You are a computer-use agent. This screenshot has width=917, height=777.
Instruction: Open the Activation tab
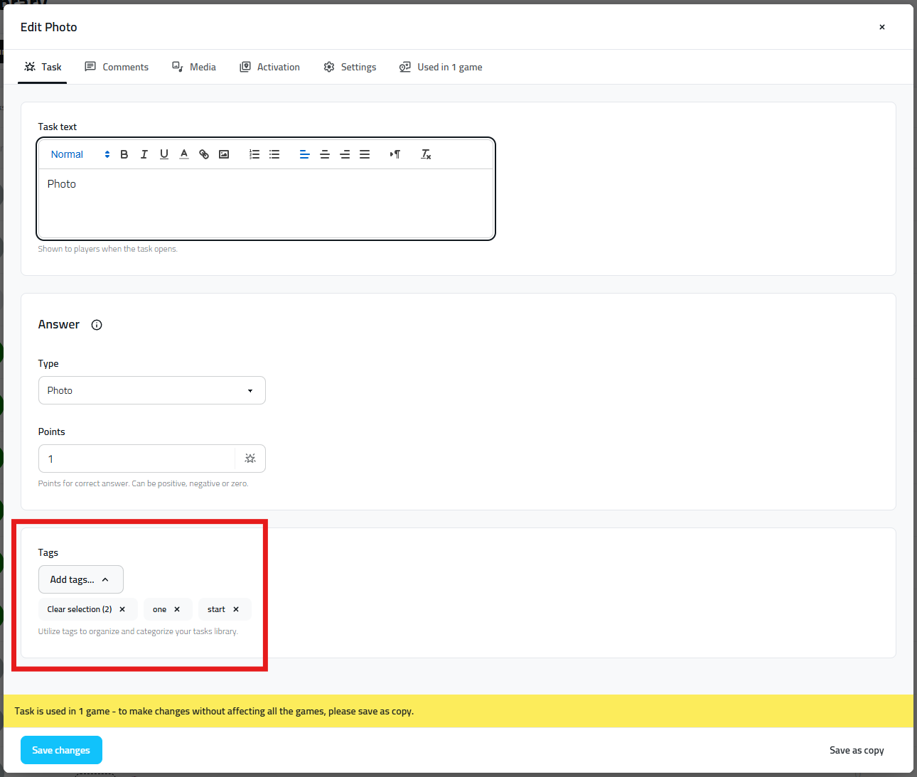click(270, 67)
